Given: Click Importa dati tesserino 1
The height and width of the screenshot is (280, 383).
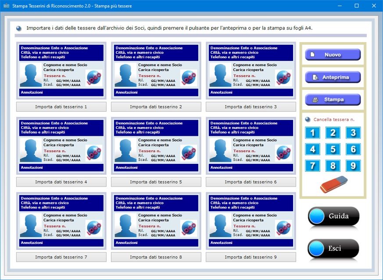Looking at the screenshot, I should click(61, 107).
